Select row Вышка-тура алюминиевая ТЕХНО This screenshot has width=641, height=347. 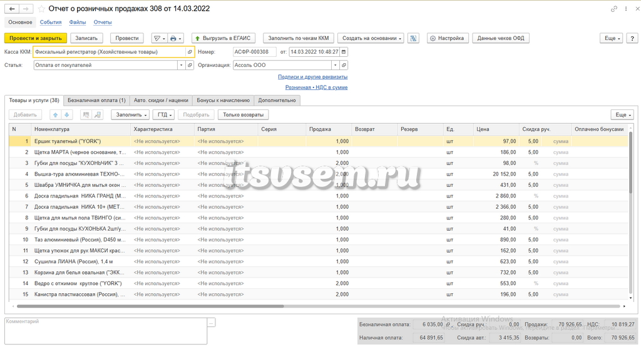tap(319, 174)
